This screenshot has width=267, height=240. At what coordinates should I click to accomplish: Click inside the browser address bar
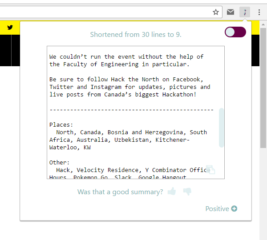(111, 12)
